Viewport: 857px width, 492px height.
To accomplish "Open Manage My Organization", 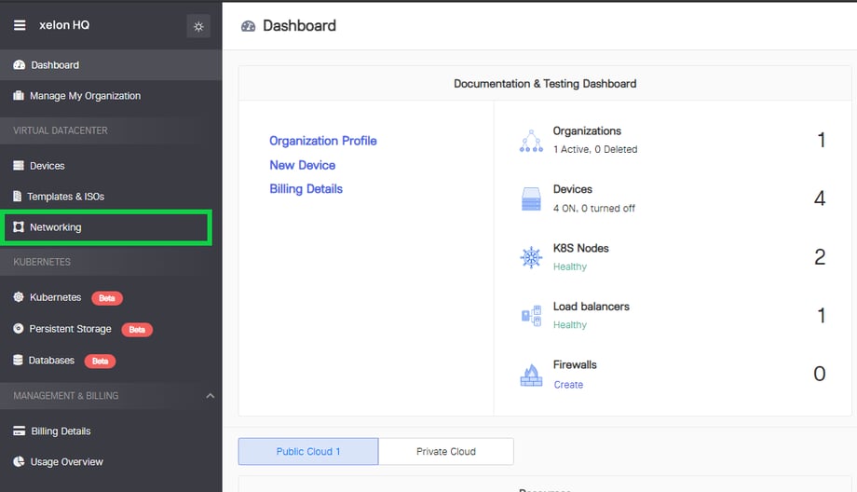I will tap(111, 96).
